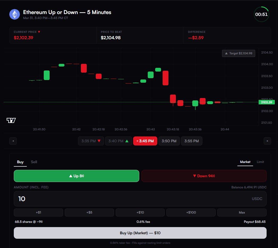Select the Down 94¢ side
278x248 pixels.
coord(203,176)
